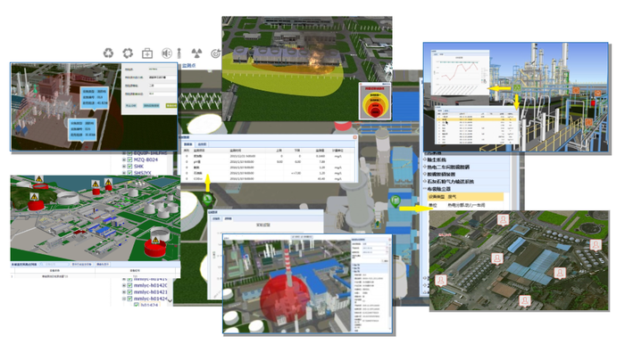Click the red center of hazard radius legend
The height and width of the screenshot is (344, 625).
click(x=375, y=111)
